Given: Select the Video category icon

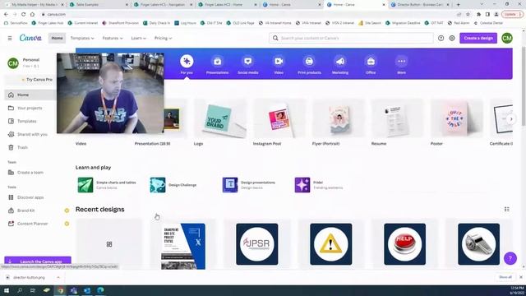Looking at the screenshot, I should pos(279,62).
